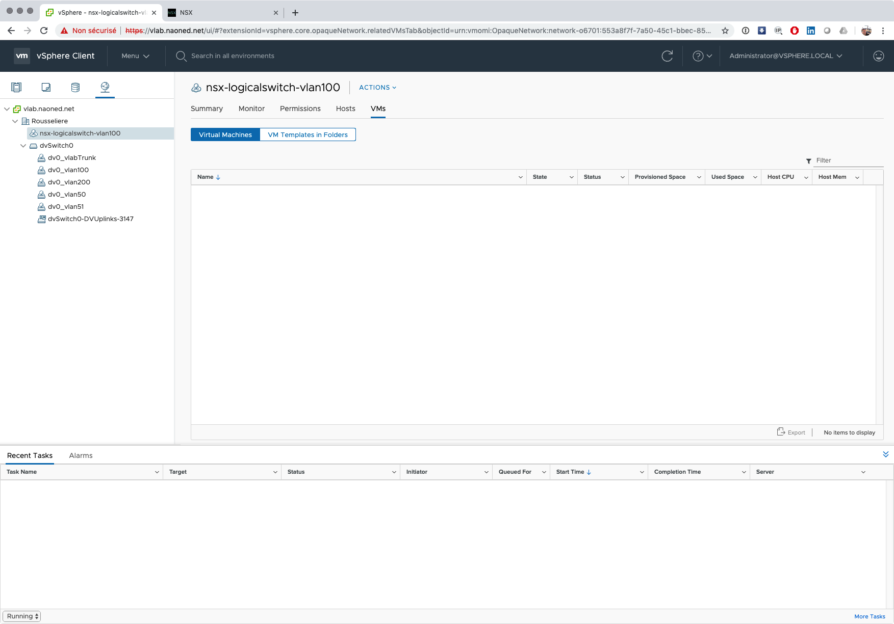Expand Administrator@VSPHERE.LOCAL user menu

[785, 56]
